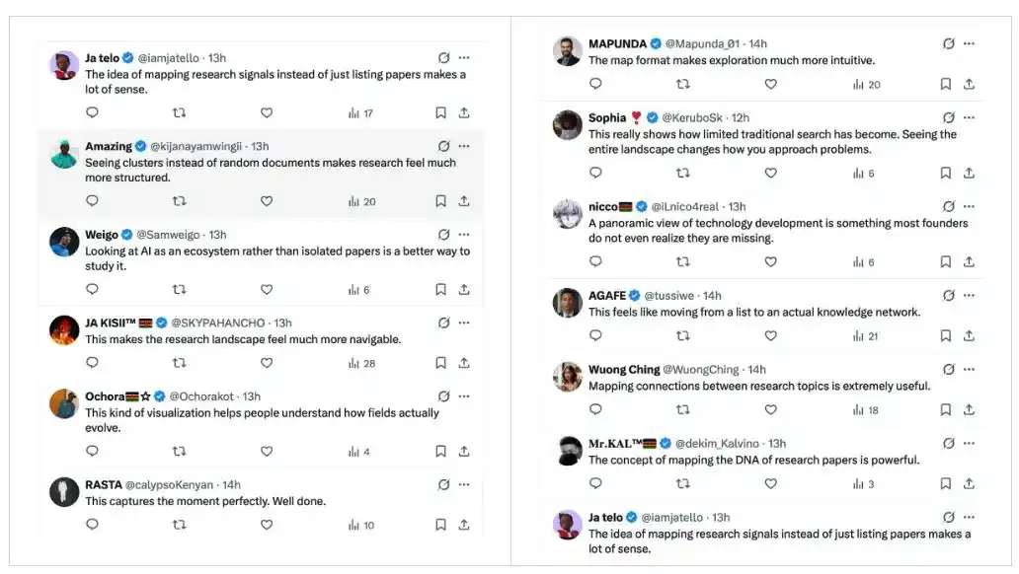Reply to Mr.KAL's DNA of research tweet
Image resolution: width=1019 pixels, height=574 pixels.
[x=595, y=483]
